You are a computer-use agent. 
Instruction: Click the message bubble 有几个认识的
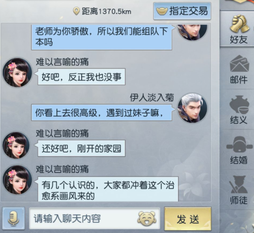click(108, 189)
